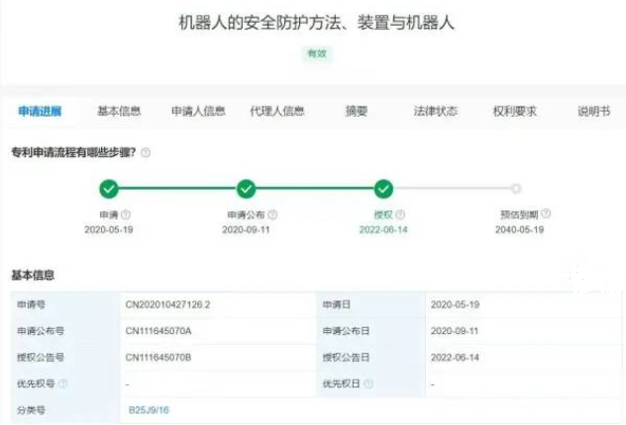The width and height of the screenshot is (626, 425).
Task: Select the 代理人信息 tab
Action: (277, 112)
